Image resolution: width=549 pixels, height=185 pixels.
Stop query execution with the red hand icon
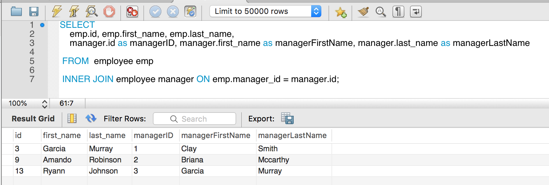pos(109,12)
